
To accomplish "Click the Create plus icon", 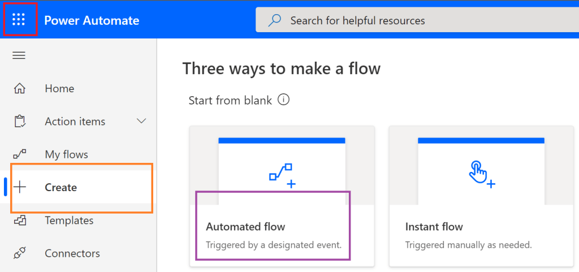I will [x=20, y=188].
